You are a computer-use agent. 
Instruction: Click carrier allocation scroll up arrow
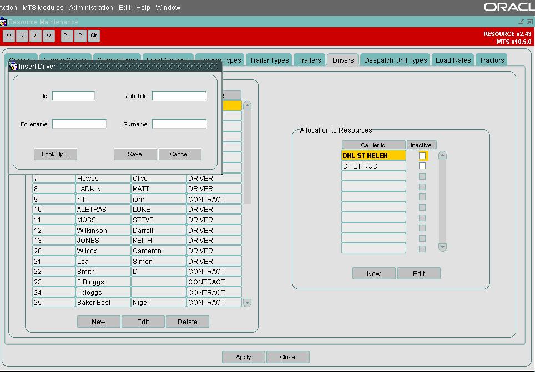tap(442, 155)
